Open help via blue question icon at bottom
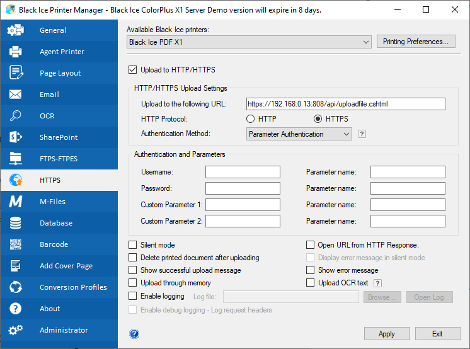 pos(134,334)
